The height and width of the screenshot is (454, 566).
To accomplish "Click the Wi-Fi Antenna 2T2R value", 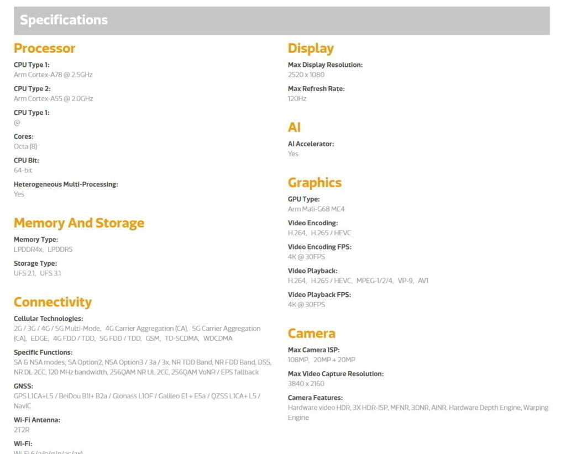I will (x=21, y=430).
